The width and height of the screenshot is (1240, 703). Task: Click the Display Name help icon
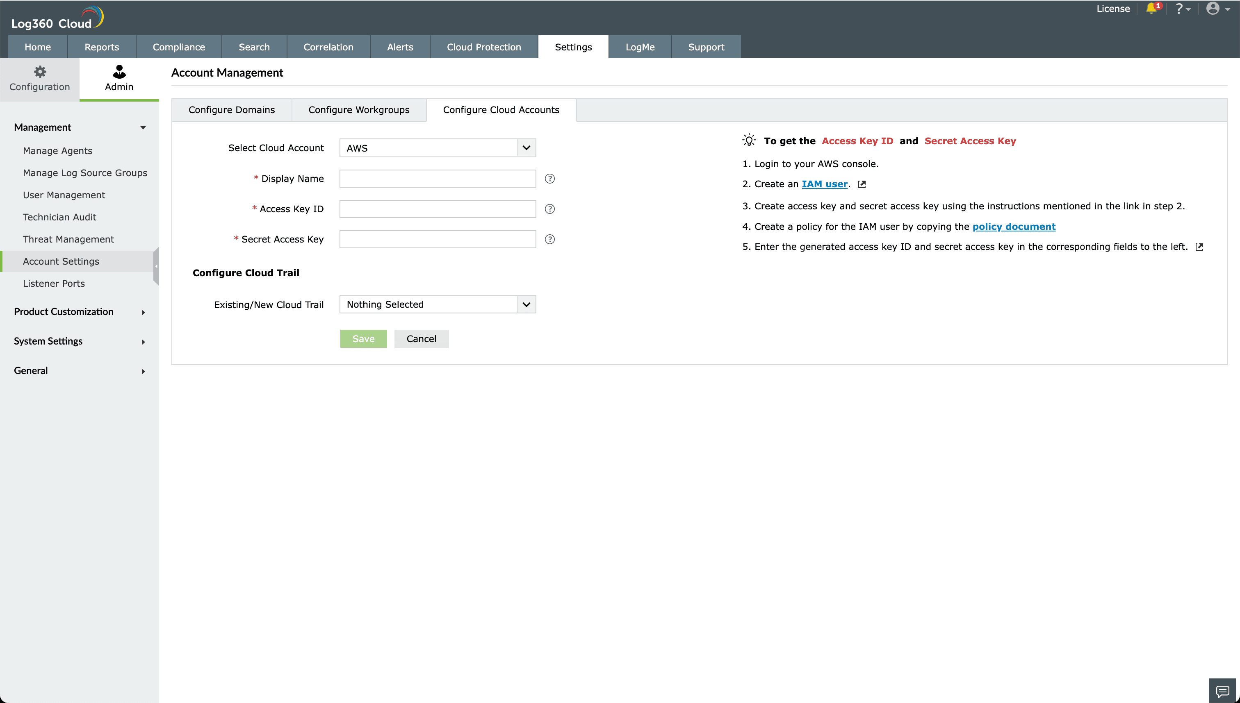(x=549, y=179)
